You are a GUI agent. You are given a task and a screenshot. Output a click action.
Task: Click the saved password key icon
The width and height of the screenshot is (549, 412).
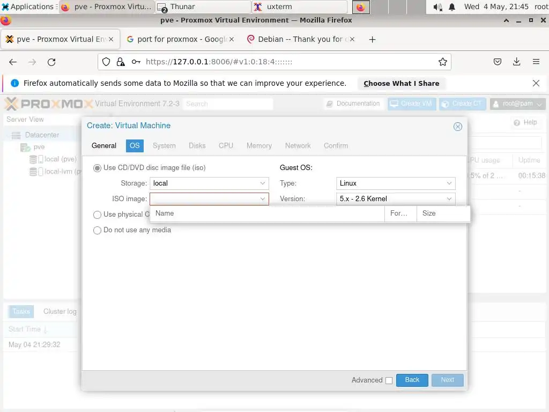click(x=136, y=62)
